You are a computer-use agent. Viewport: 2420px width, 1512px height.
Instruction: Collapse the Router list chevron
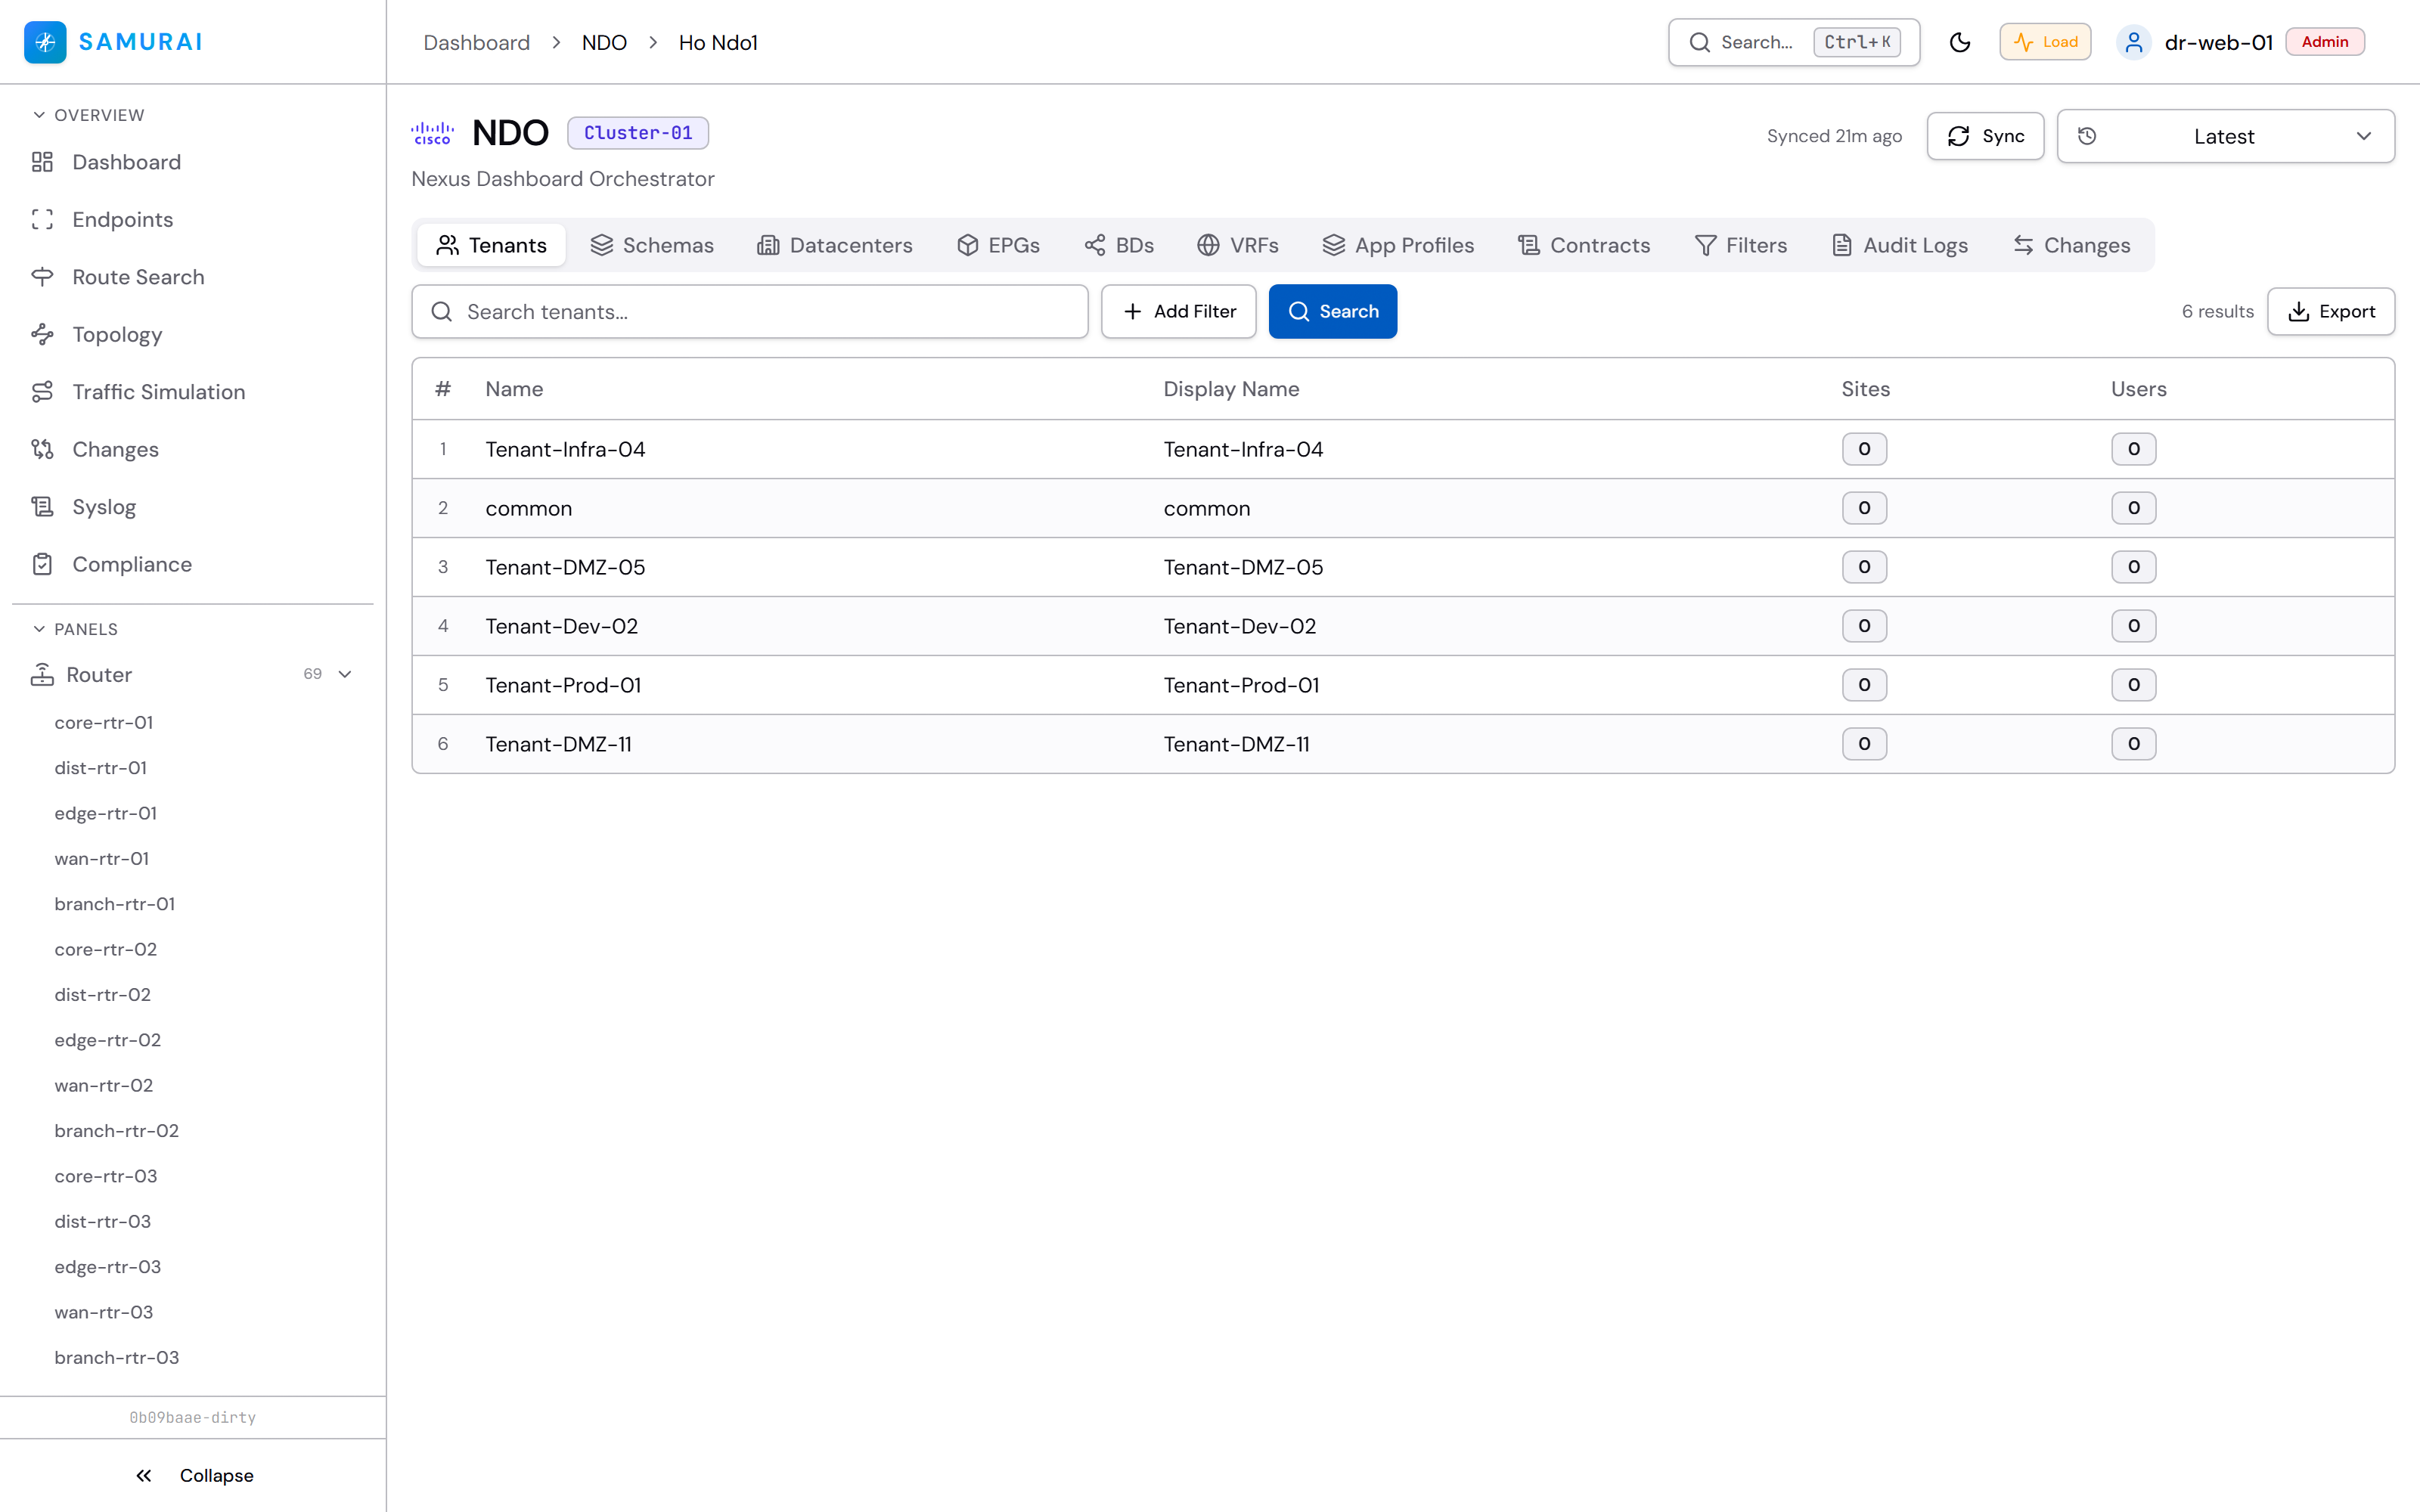tap(345, 674)
